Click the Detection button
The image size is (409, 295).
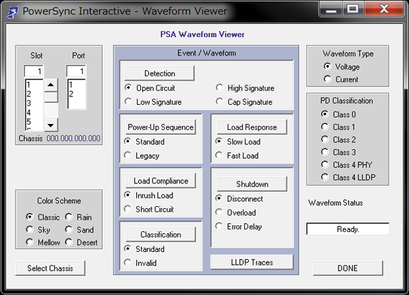pos(159,73)
